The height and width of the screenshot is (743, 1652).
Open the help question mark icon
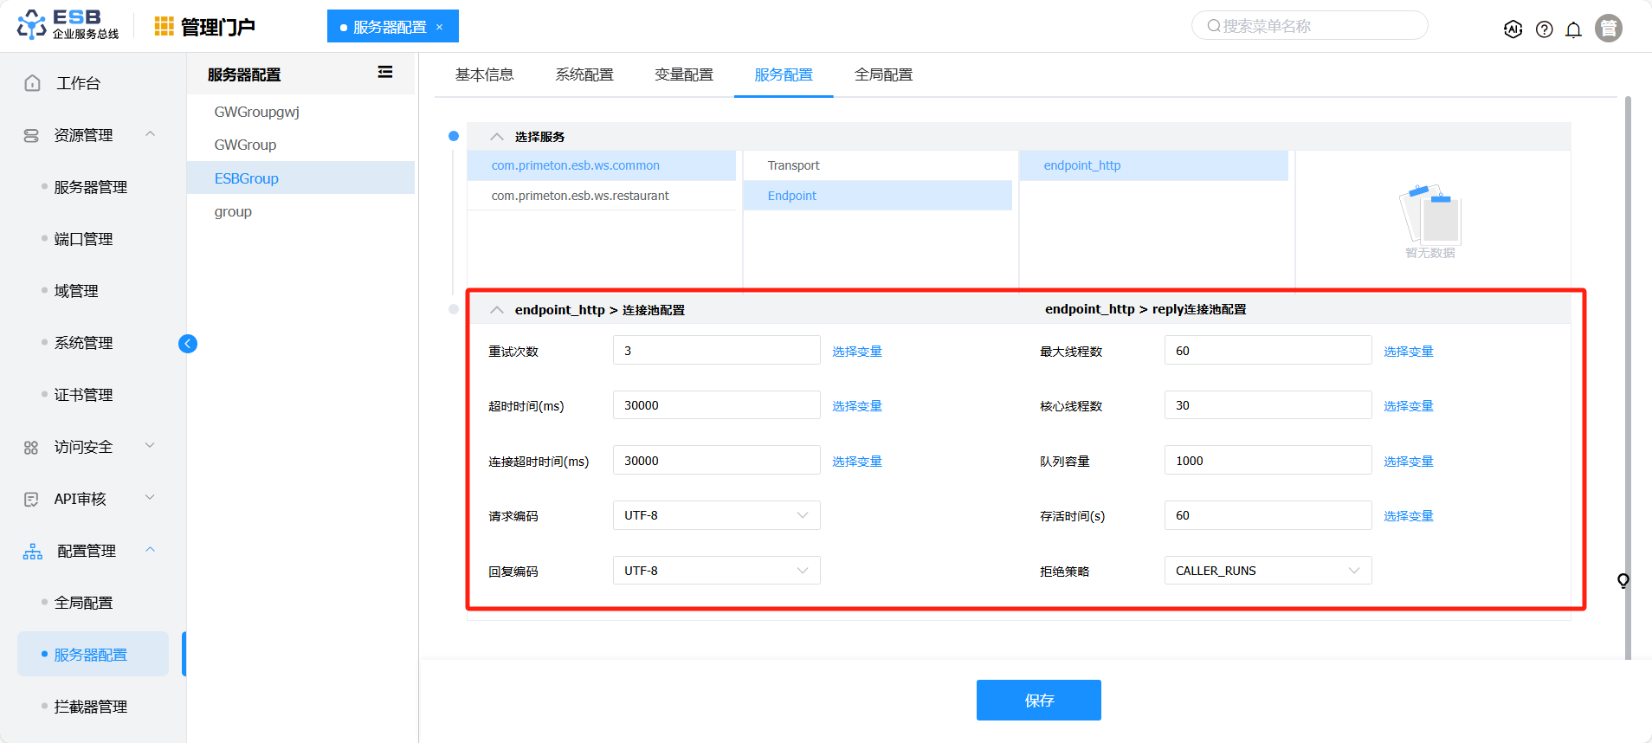click(1544, 29)
